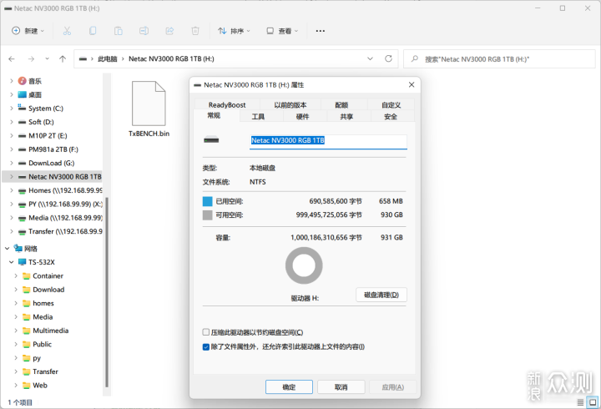The height and width of the screenshot is (409, 601).
Task: Click the 磁盘清理 disk cleanup button
Action: 381,295
